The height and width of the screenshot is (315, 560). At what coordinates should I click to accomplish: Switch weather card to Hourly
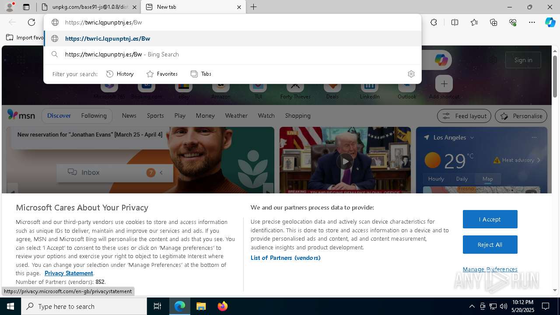point(436,179)
